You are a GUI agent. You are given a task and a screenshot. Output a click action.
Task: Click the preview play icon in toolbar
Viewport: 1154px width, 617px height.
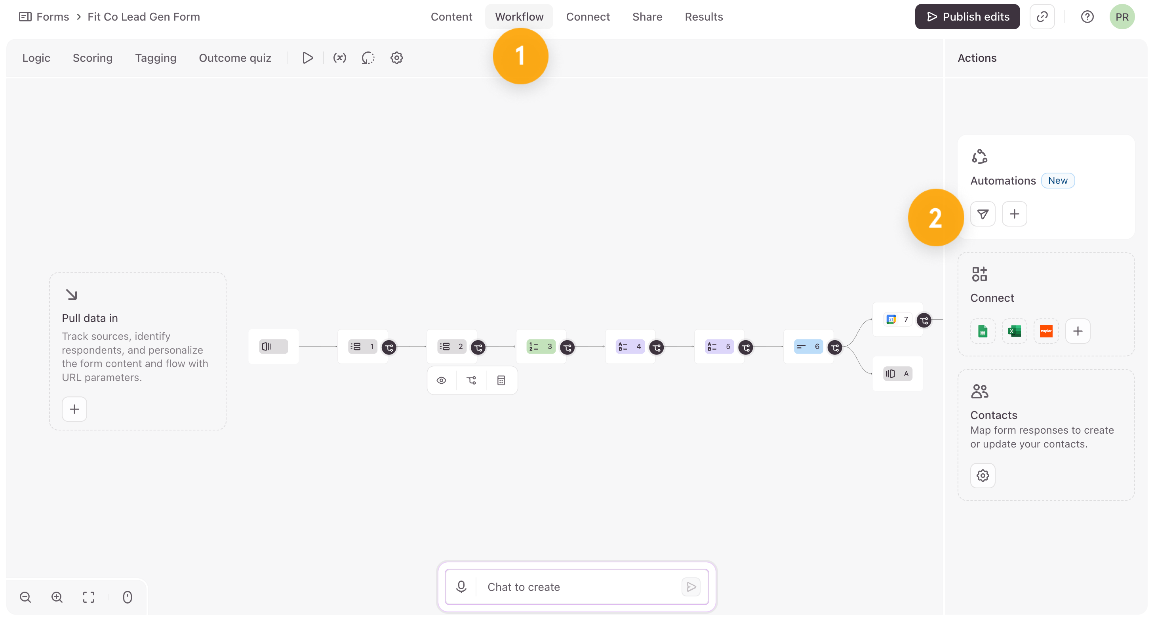coord(307,58)
